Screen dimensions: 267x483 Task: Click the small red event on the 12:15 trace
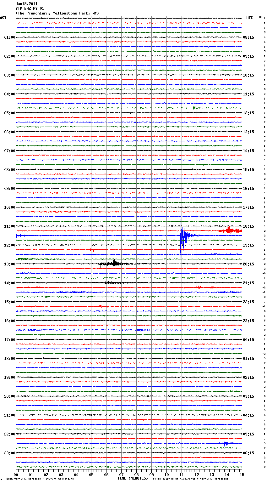click(94, 250)
